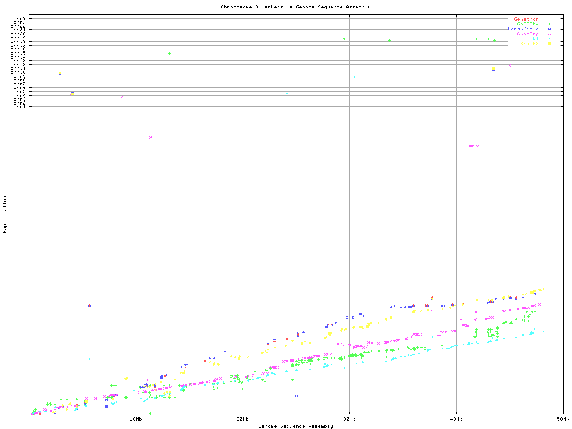Click the Map Location y-axis title

pos(5,214)
